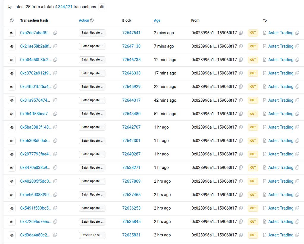Open block 72646735 link
304x244 pixels.
(x=131, y=60)
